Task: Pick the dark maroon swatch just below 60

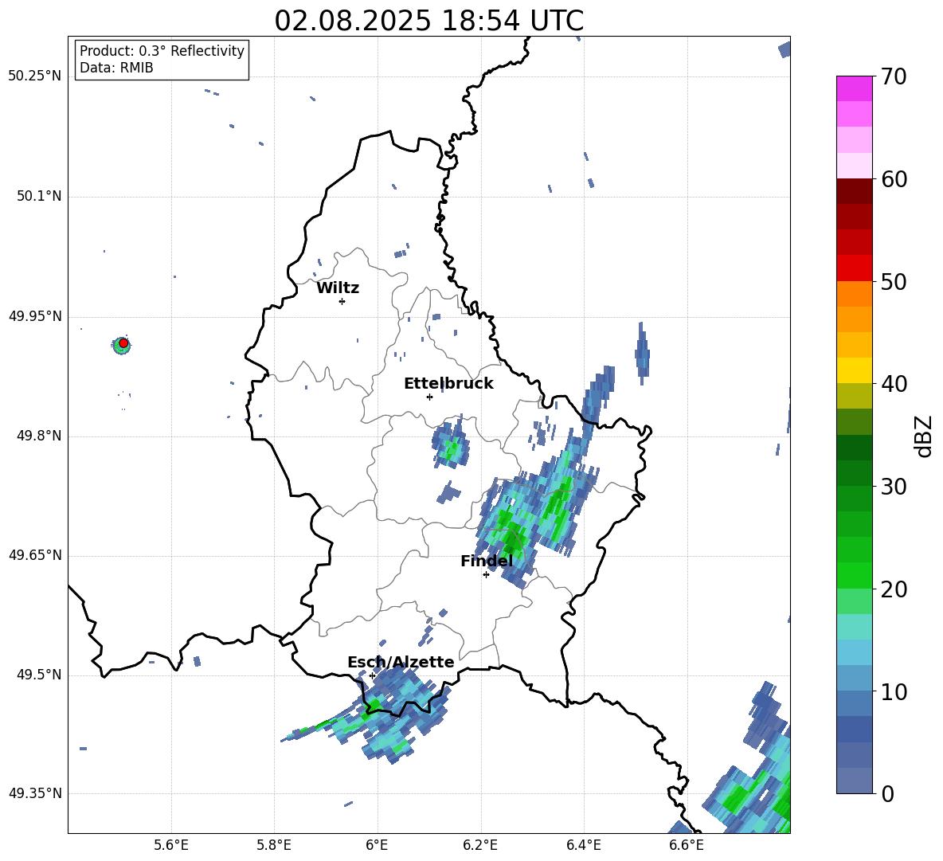Action: point(854,191)
